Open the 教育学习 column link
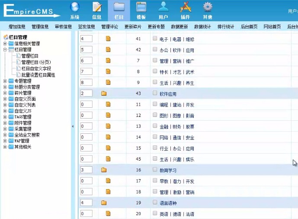Image resolution: width=298 pixels, height=219 pixels. tap(168, 171)
